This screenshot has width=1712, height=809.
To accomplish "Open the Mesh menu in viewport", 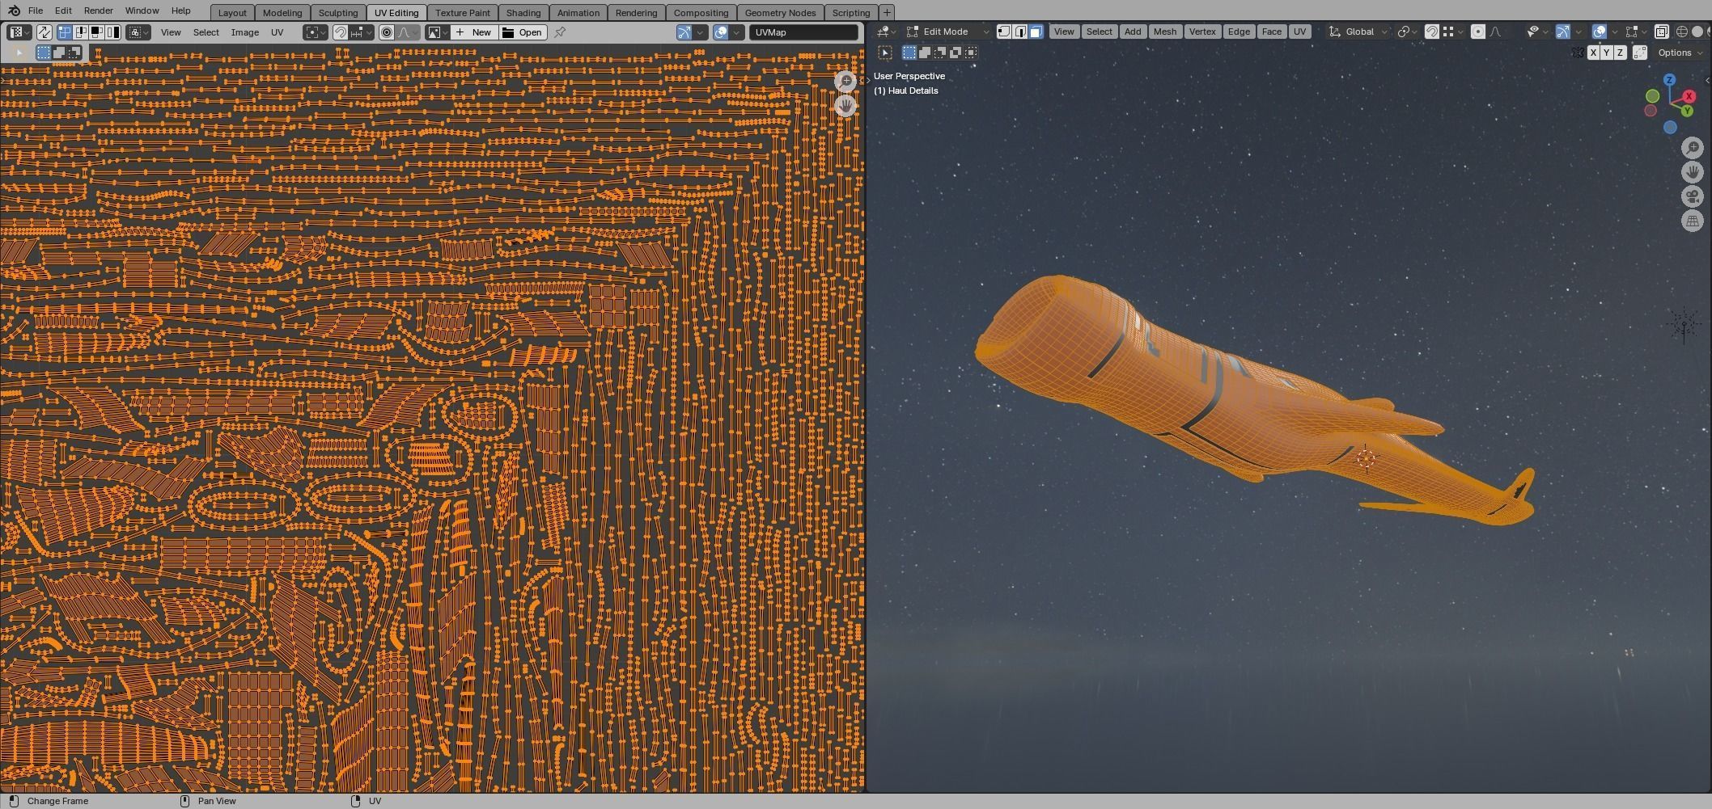I will 1164,32.
